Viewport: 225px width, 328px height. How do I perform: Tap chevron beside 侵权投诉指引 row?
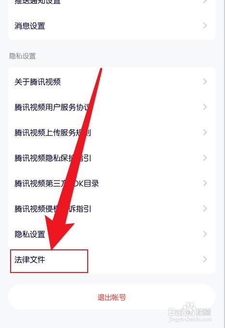205,208
